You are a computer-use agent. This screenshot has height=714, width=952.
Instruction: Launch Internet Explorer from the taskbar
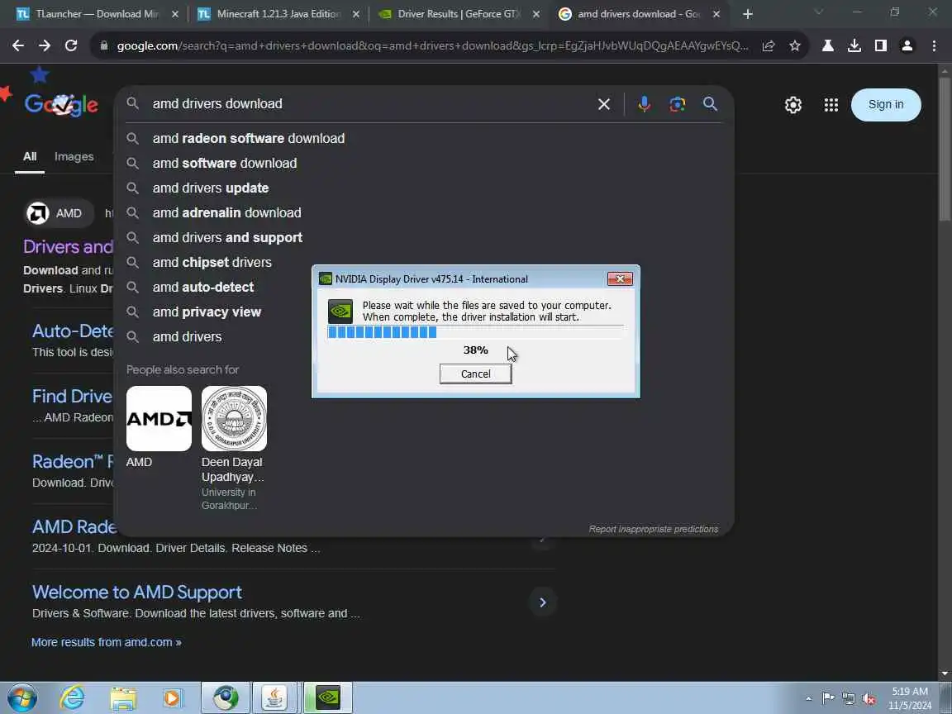pos(72,697)
